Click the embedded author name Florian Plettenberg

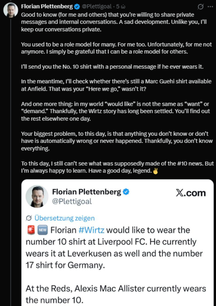click(x=87, y=192)
